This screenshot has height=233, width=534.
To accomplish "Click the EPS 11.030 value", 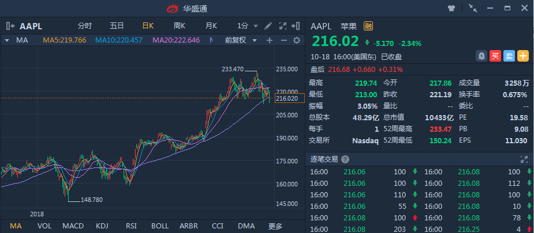I will (516, 140).
